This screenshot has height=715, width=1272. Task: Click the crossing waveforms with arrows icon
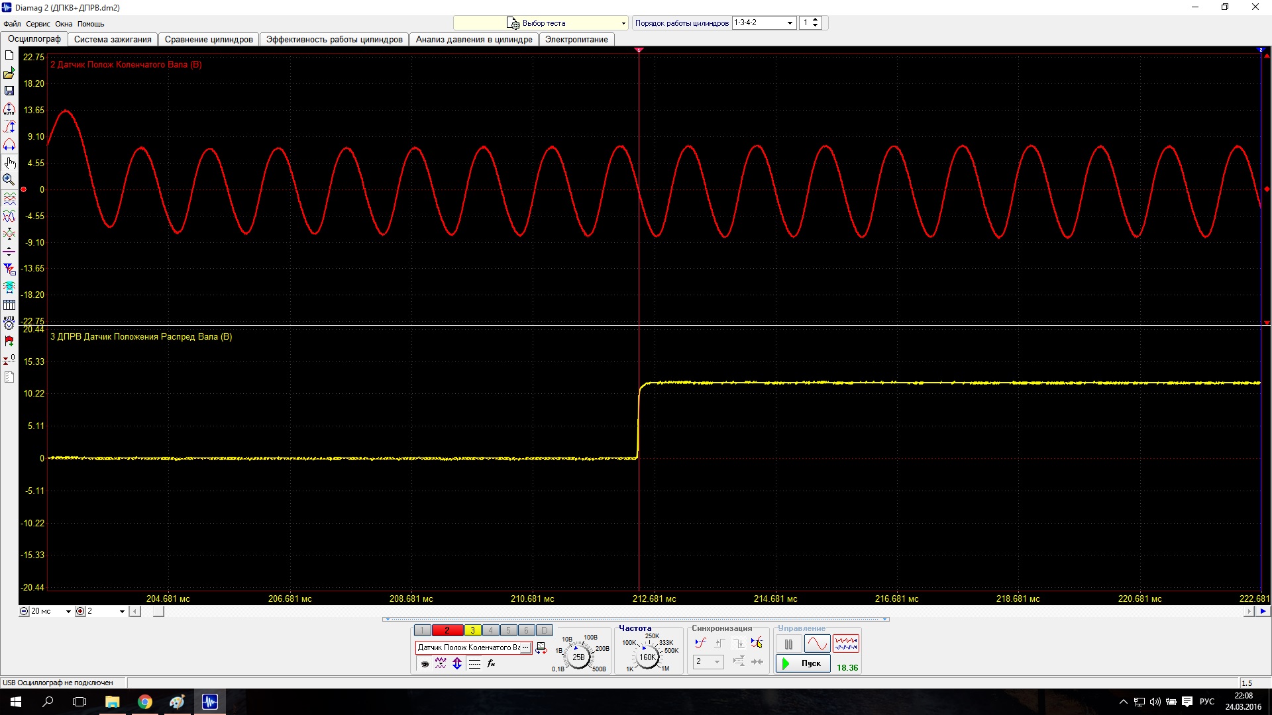[9, 234]
